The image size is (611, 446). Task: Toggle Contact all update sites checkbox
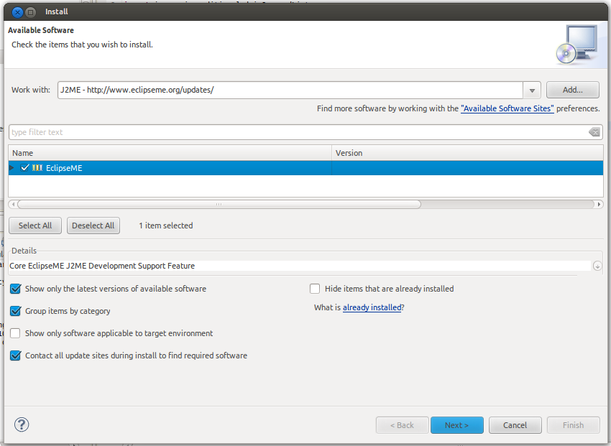click(x=16, y=356)
